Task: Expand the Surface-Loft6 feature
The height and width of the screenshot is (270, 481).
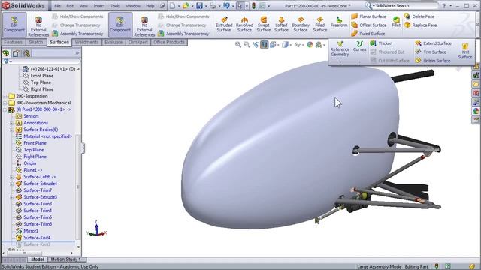Action: click(x=12, y=177)
